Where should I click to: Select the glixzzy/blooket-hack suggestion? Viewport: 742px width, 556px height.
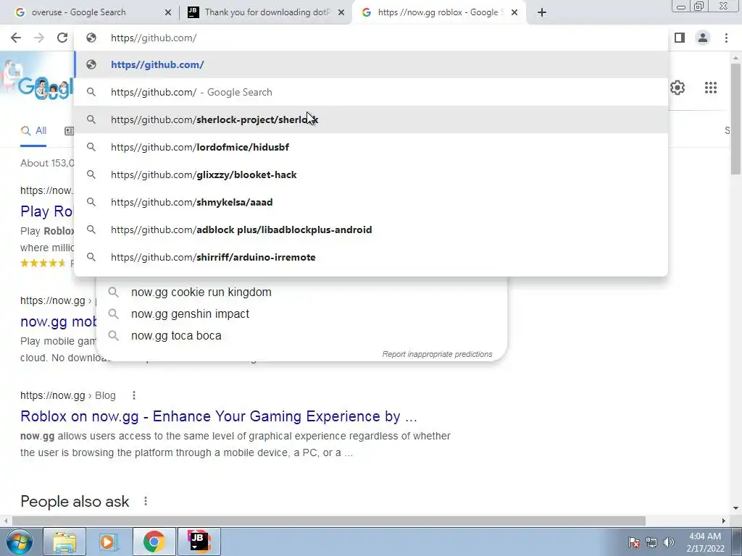coord(371,174)
